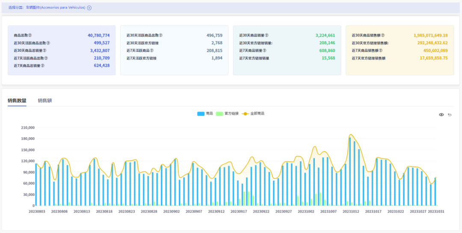Select the 608,860 value

[x=327, y=51]
